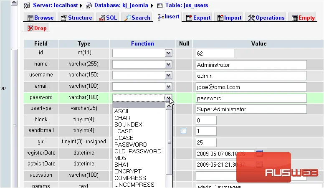Choose MD5 from the function list
This screenshot has height=188, width=324.
coord(140,158)
